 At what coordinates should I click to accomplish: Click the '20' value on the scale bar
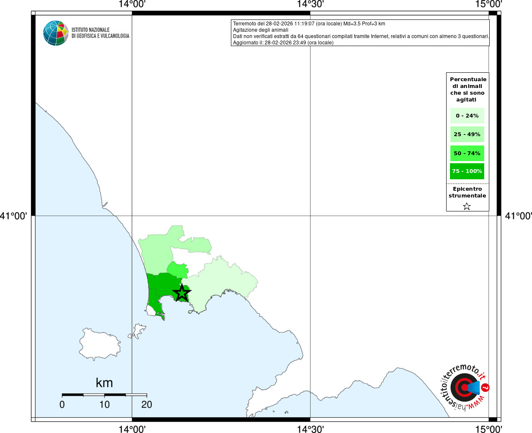[147, 405]
